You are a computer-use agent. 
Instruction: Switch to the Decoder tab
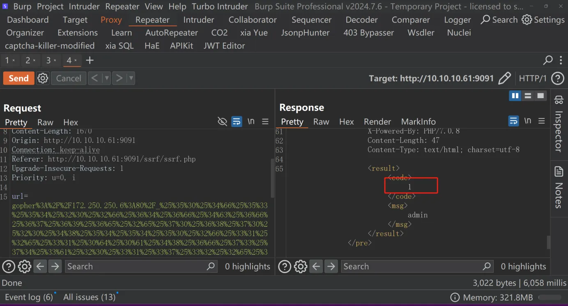(361, 20)
